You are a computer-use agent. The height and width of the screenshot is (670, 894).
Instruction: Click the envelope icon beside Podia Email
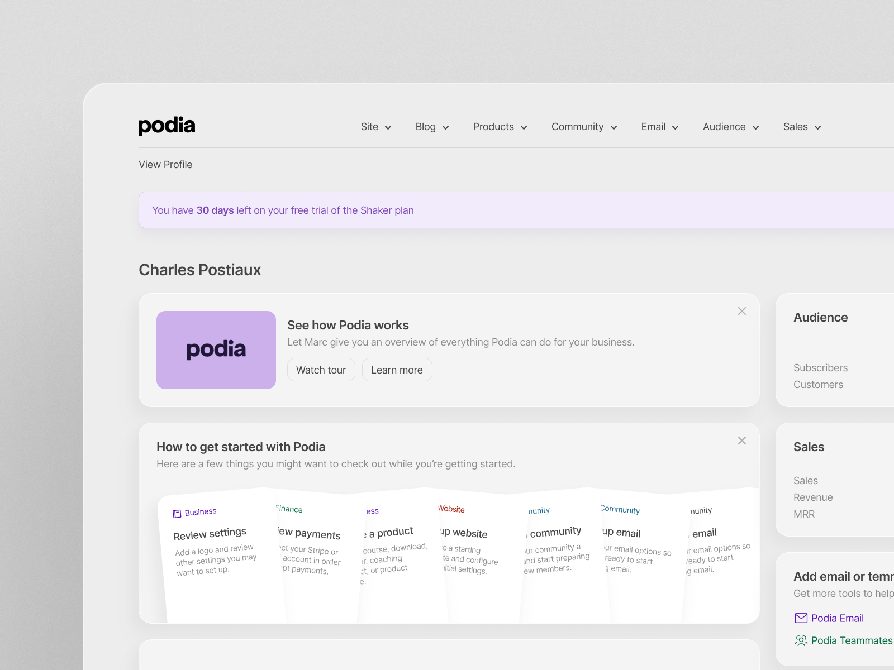click(x=801, y=618)
